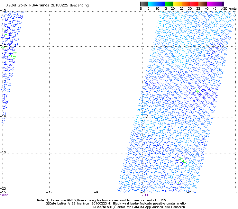This screenshot has width=238, height=209.
Task: Click the '-20' latitude label on the left axis
Action: [3, 188]
